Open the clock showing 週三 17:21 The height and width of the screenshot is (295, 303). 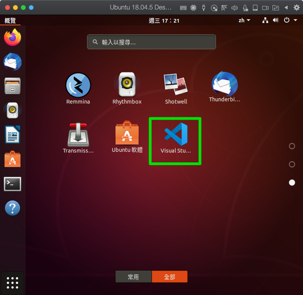click(x=164, y=21)
